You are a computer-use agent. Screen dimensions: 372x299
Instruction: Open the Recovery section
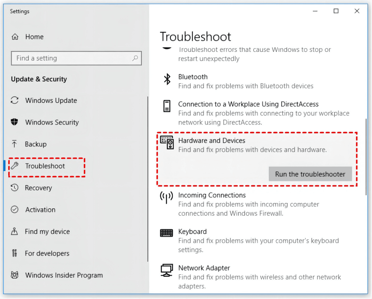tap(38, 188)
